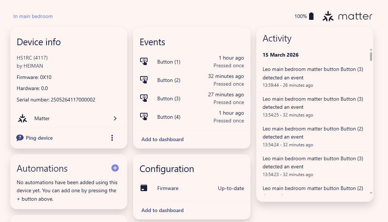The image size is (388, 222).
Task: Open Button (3) event entity
Action: (x=192, y=99)
